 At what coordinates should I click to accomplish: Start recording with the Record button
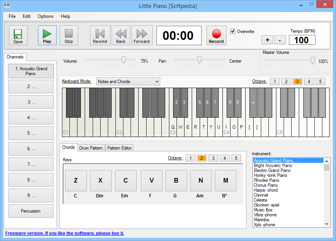pos(216,35)
